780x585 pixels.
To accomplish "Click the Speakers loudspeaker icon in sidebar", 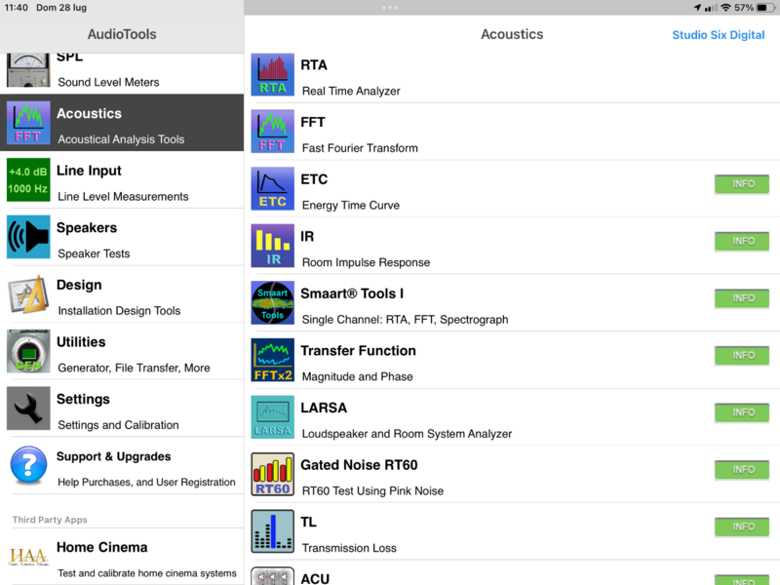I will click(28, 237).
